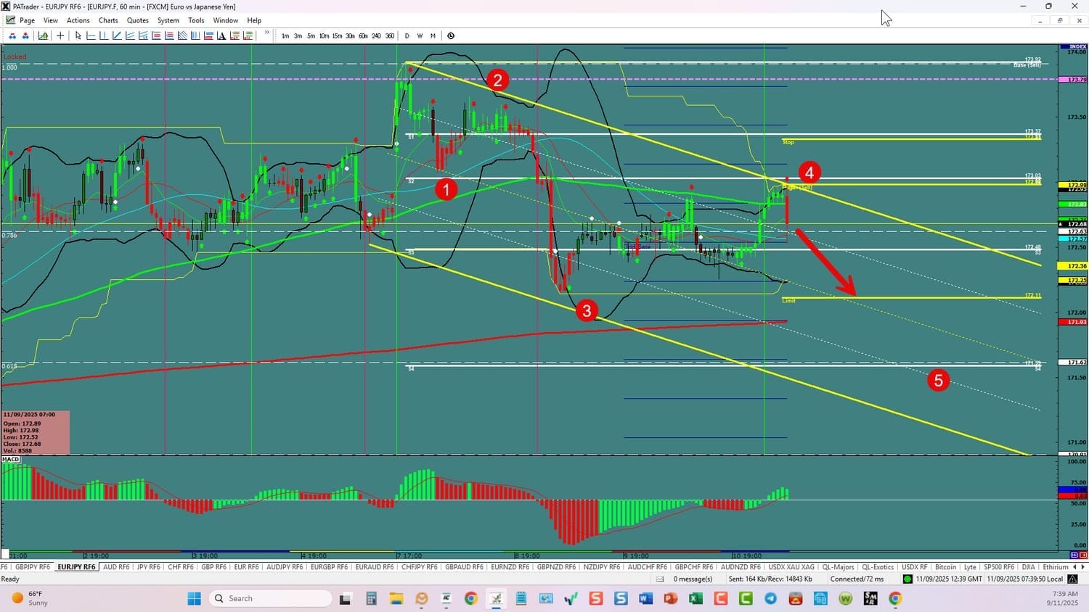This screenshot has width=1089, height=612.
Task: Switch chart to 1m timeframe
Action: (285, 36)
